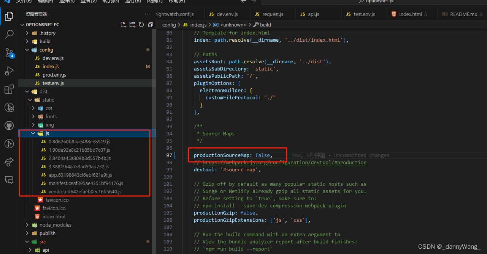Create a new folder using the Explorer toolbar icon
Screen dimensions: 487x254
coord(132,24)
